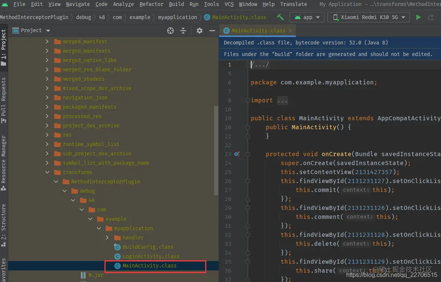
Task: Open Pull Requests sidebar tool window
Action: click(x=3, y=100)
